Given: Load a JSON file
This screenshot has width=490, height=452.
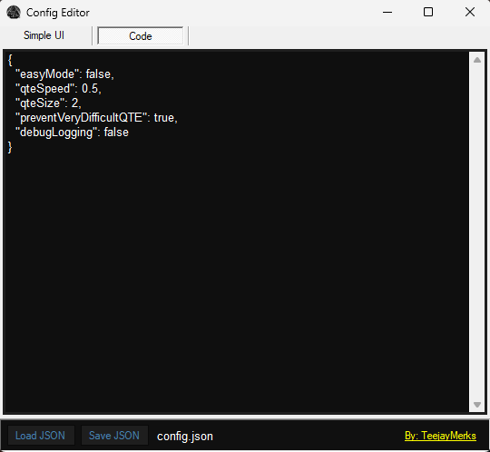Looking at the screenshot, I should click(41, 436).
